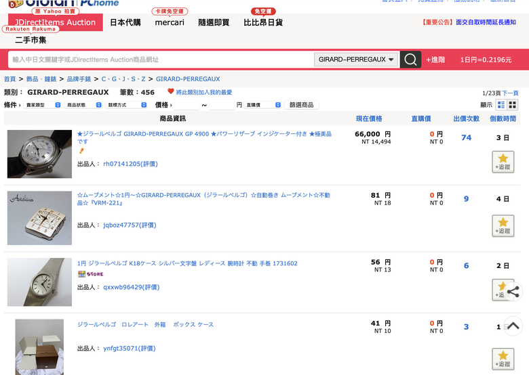
Task: Select JDirectItems Auction tab
Action: pyautogui.click(x=56, y=22)
